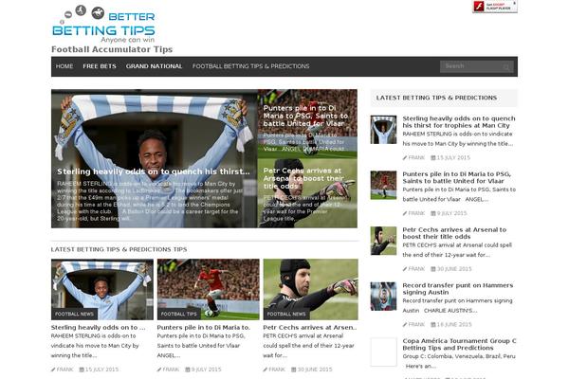Open Copa América Tournament Group C link

pos(459,344)
